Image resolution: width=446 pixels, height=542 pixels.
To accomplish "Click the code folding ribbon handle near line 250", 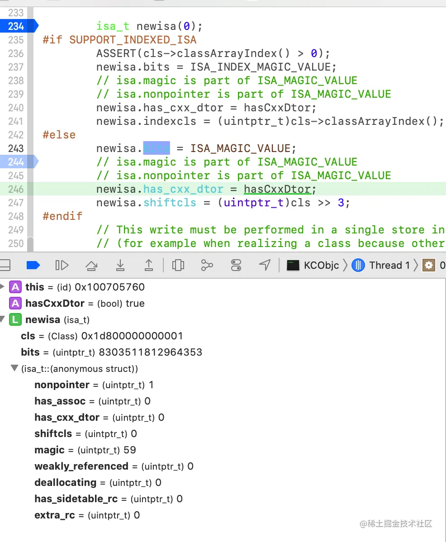I will coord(30,244).
